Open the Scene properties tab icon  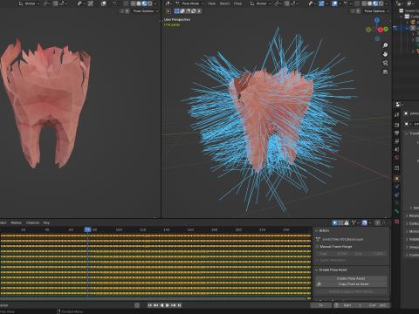coord(397,149)
